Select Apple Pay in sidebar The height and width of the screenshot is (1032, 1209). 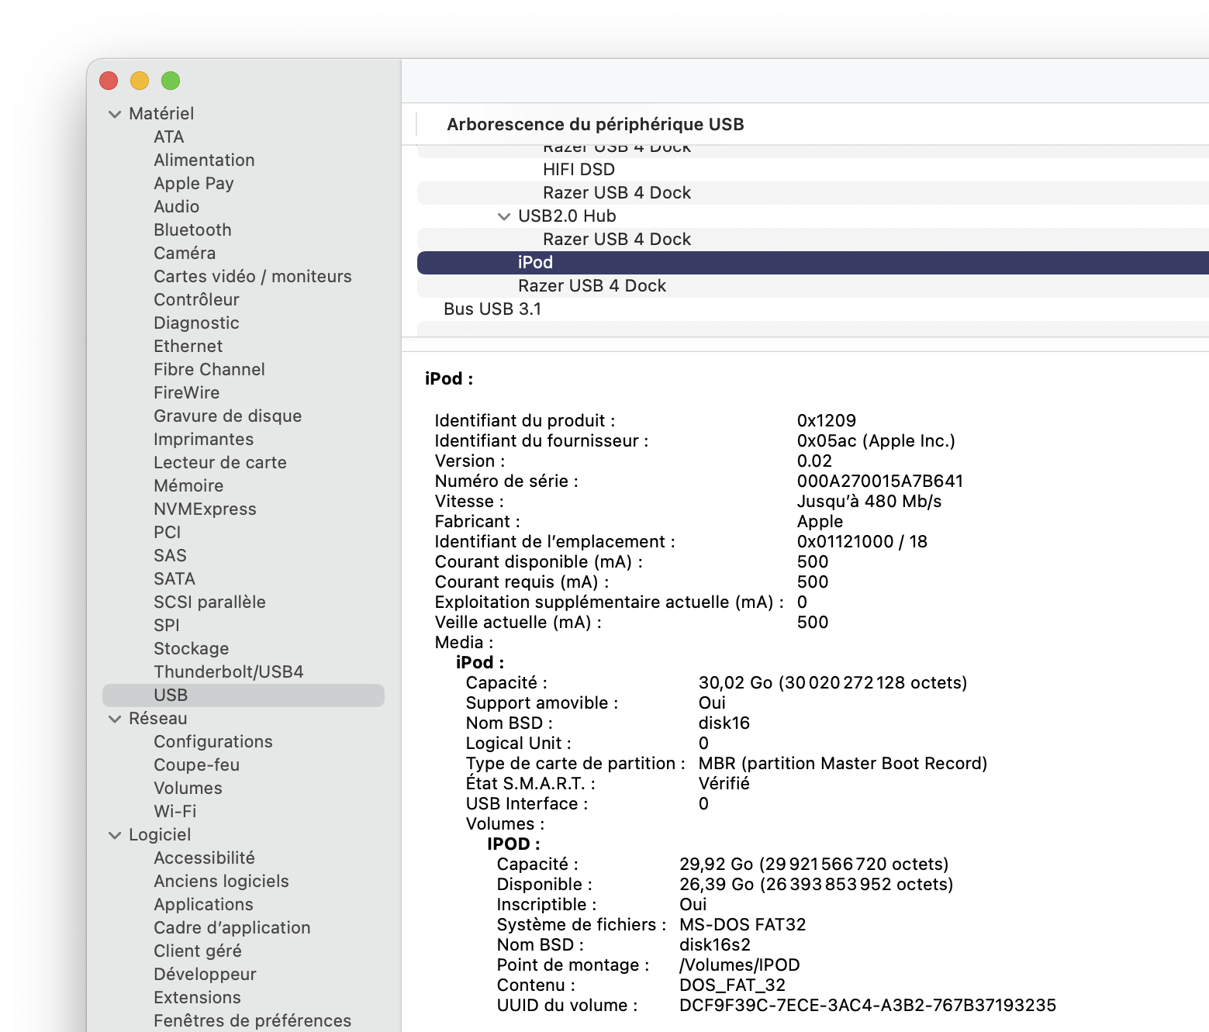(x=194, y=184)
